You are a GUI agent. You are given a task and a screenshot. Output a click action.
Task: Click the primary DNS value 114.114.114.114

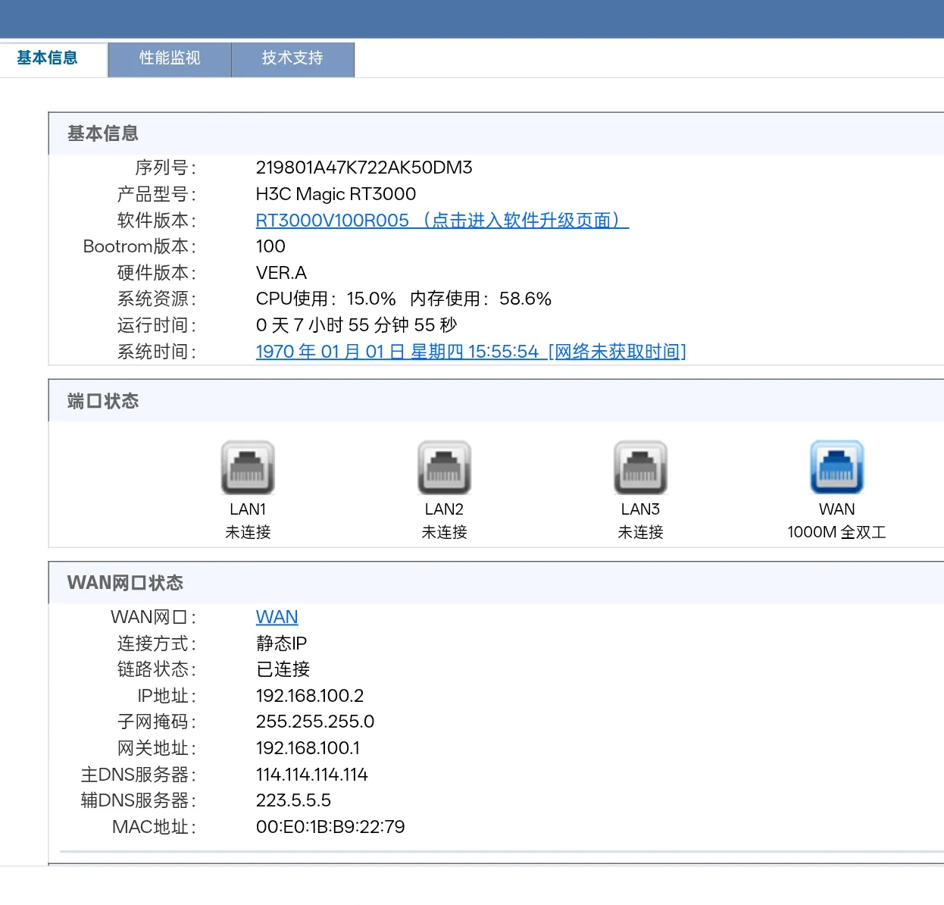[311, 775]
